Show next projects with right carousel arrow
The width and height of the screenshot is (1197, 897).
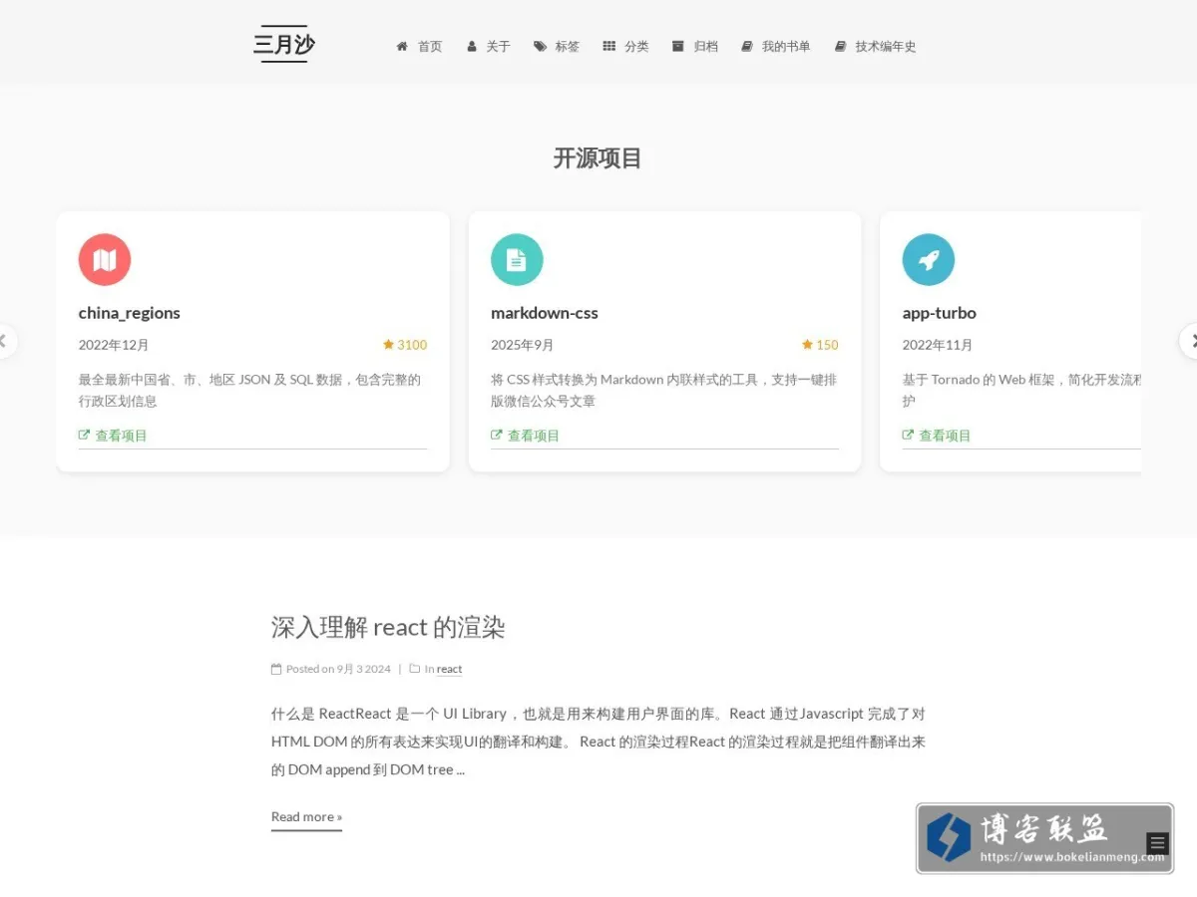coord(1189,341)
